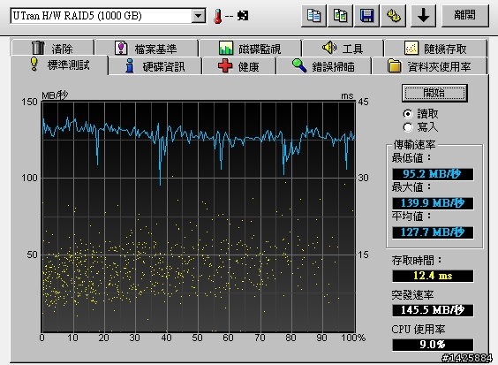This screenshot has width=498, height=365.
Task: Click the copy text toolbar icon
Action: (313, 16)
